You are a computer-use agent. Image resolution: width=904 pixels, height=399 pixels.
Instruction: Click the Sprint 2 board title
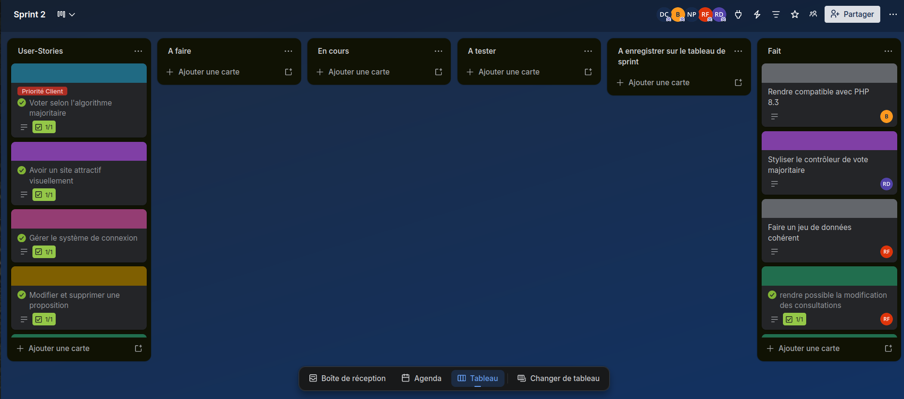30,15
